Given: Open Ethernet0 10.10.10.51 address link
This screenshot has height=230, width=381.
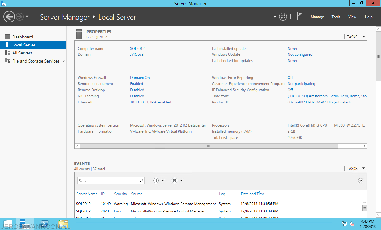Looking at the screenshot, I should point(151,102).
